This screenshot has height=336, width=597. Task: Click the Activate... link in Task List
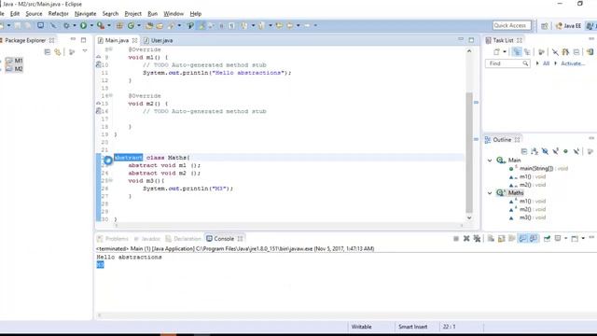pyautogui.click(x=573, y=63)
